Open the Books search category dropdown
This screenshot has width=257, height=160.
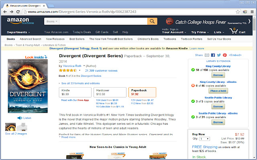(52, 21)
